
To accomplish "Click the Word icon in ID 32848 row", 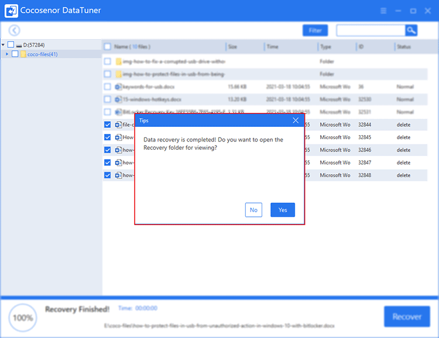I will coord(118,175).
